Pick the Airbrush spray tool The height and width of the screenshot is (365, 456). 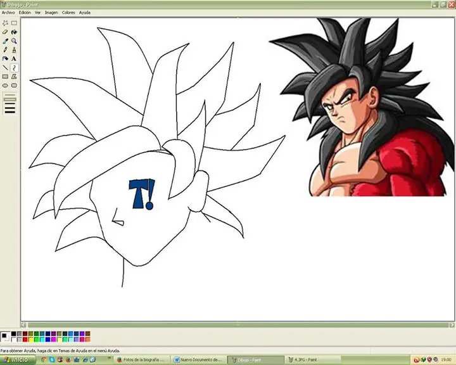coord(5,59)
